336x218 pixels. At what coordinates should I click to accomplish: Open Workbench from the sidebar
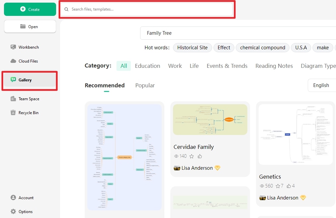pyautogui.click(x=29, y=47)
